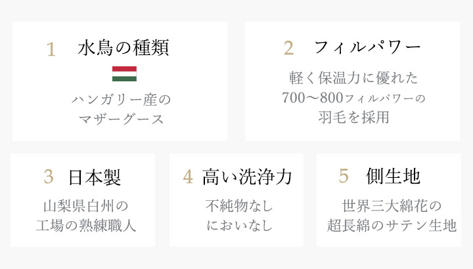Click the 工場の熟練職人 text
Viewport: 473px width, 269px height.
(x=85, y=226)
